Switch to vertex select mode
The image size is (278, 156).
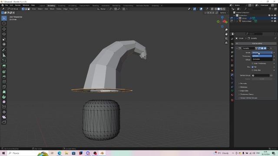[23, 9]
